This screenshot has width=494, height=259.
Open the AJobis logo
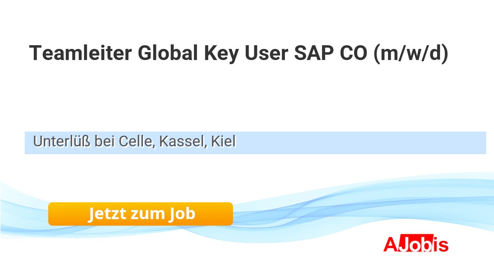pos(415,244)
